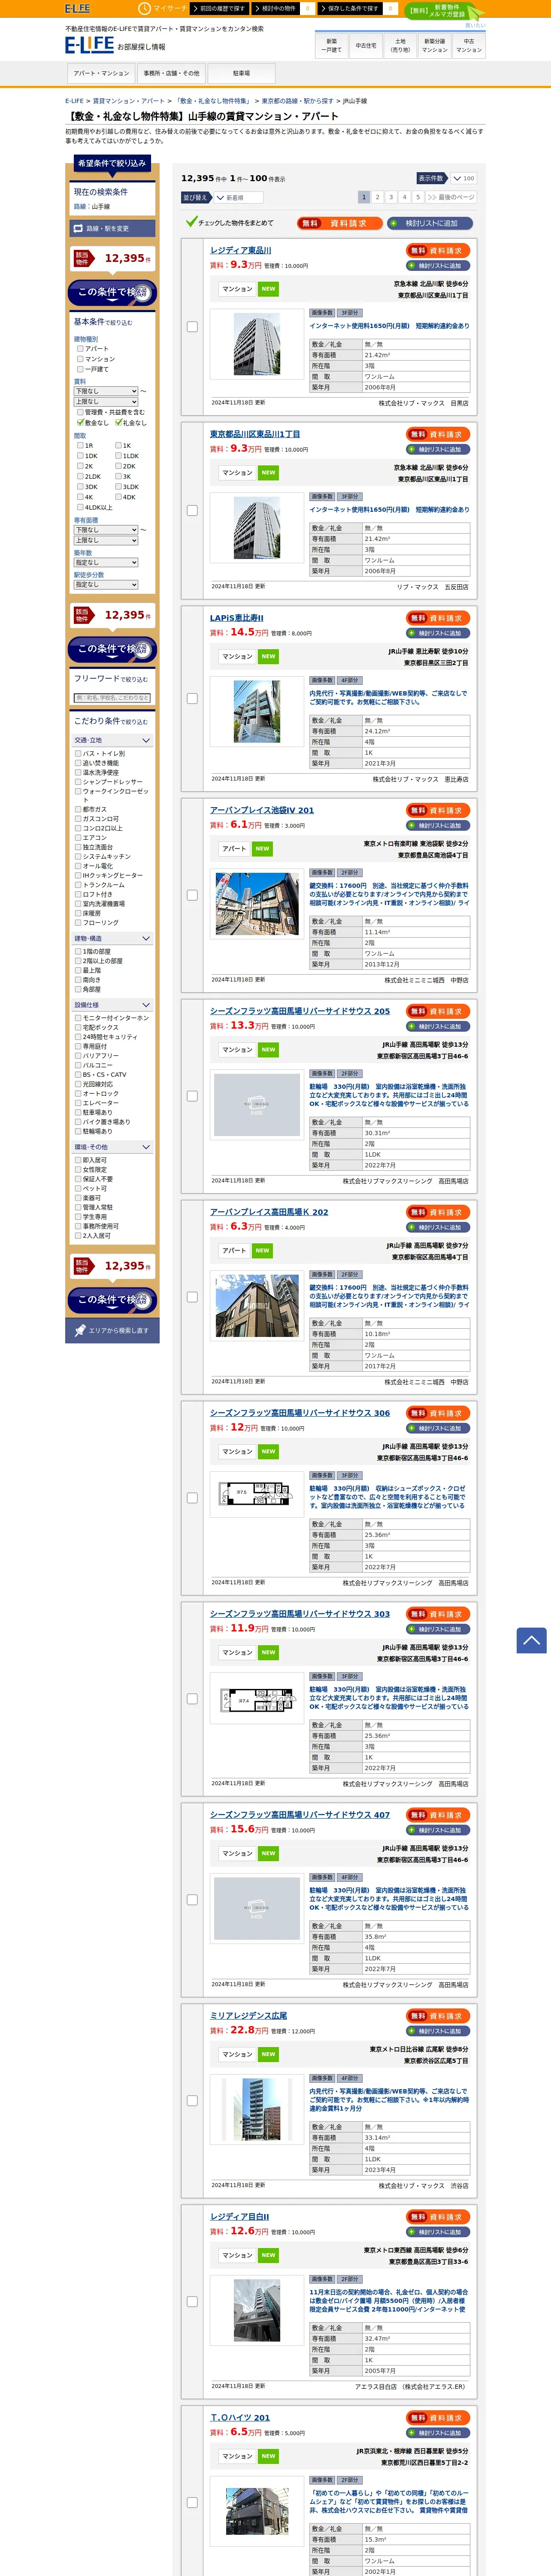
Task: Check the アパート building type box
Action: tap(80, 349)
